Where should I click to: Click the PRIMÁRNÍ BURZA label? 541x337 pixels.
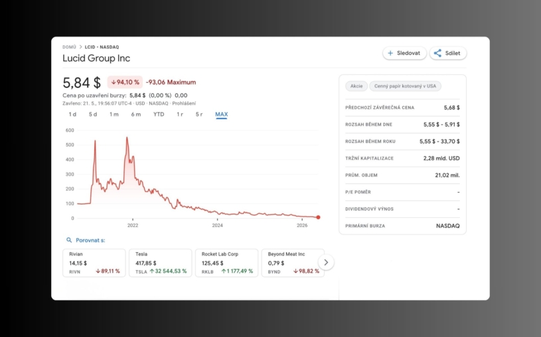coord(365,226)
